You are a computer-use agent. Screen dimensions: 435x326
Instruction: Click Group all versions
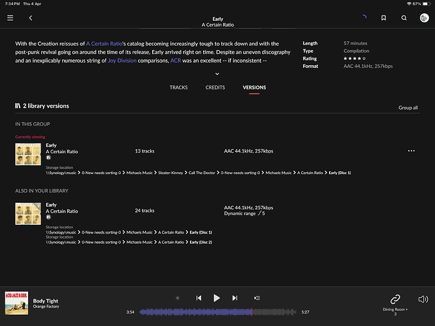(x=408, y=108)
